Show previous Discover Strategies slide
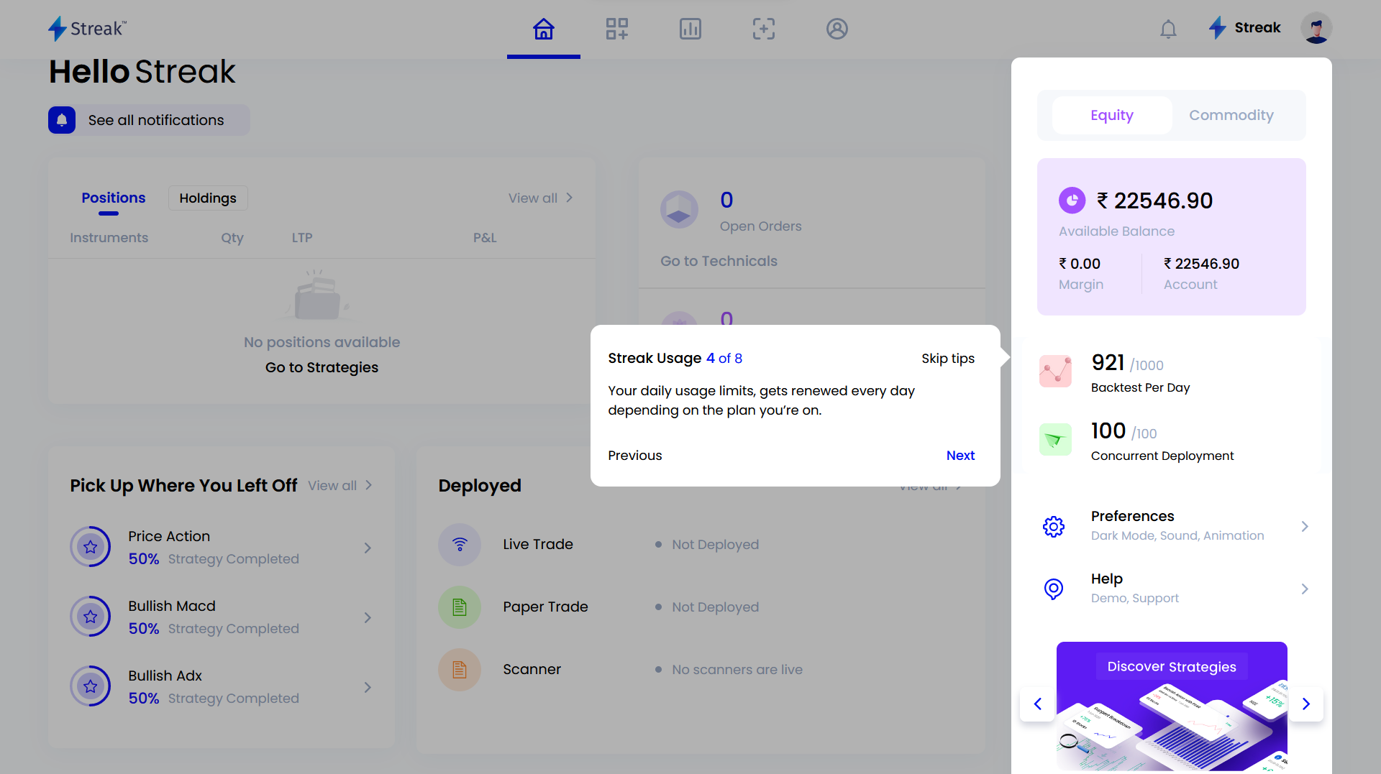 tap(1037, 704)
